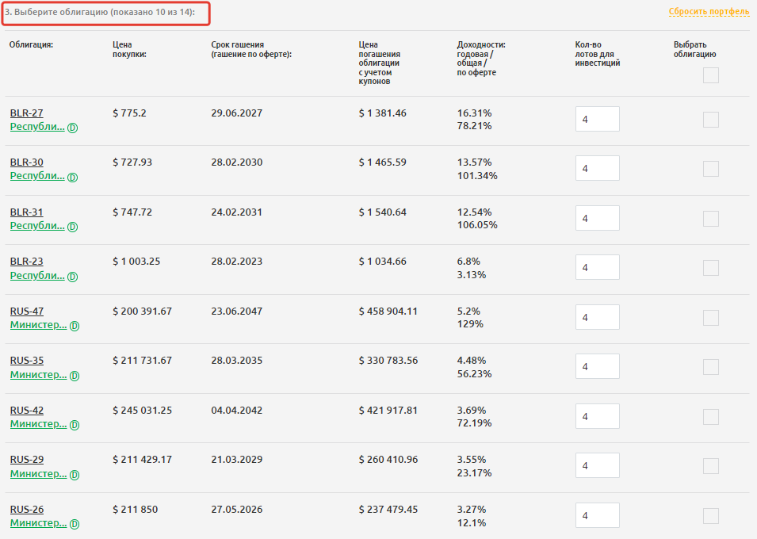Click the green D icon beside BLR-23
Screen dimensions: 757x539
72,277
